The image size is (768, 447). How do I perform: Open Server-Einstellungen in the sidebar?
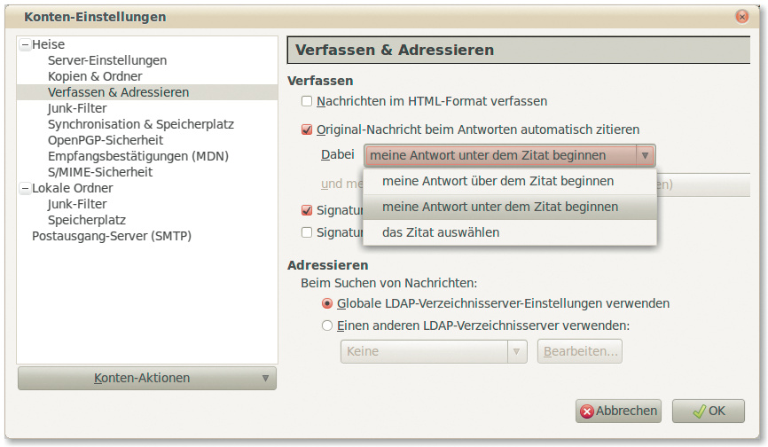[x=107, y=60]
